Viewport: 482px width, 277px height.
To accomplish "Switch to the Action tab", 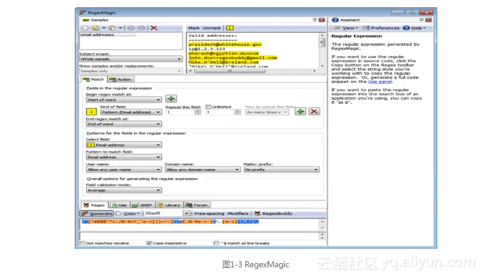I will [121, 79].
